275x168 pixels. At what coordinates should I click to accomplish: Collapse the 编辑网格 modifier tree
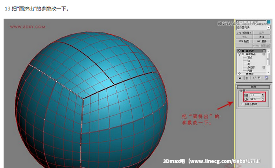pyautogui.click(x=243, y=54)
